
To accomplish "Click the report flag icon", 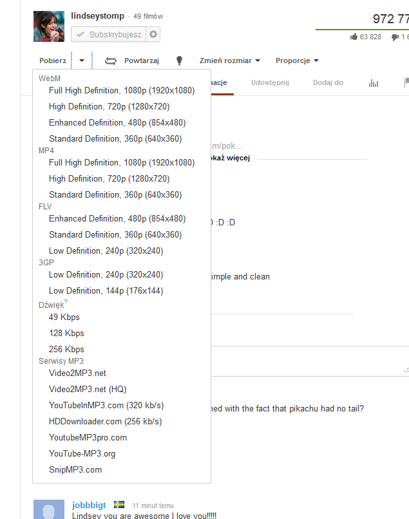I will click(406, 82).
